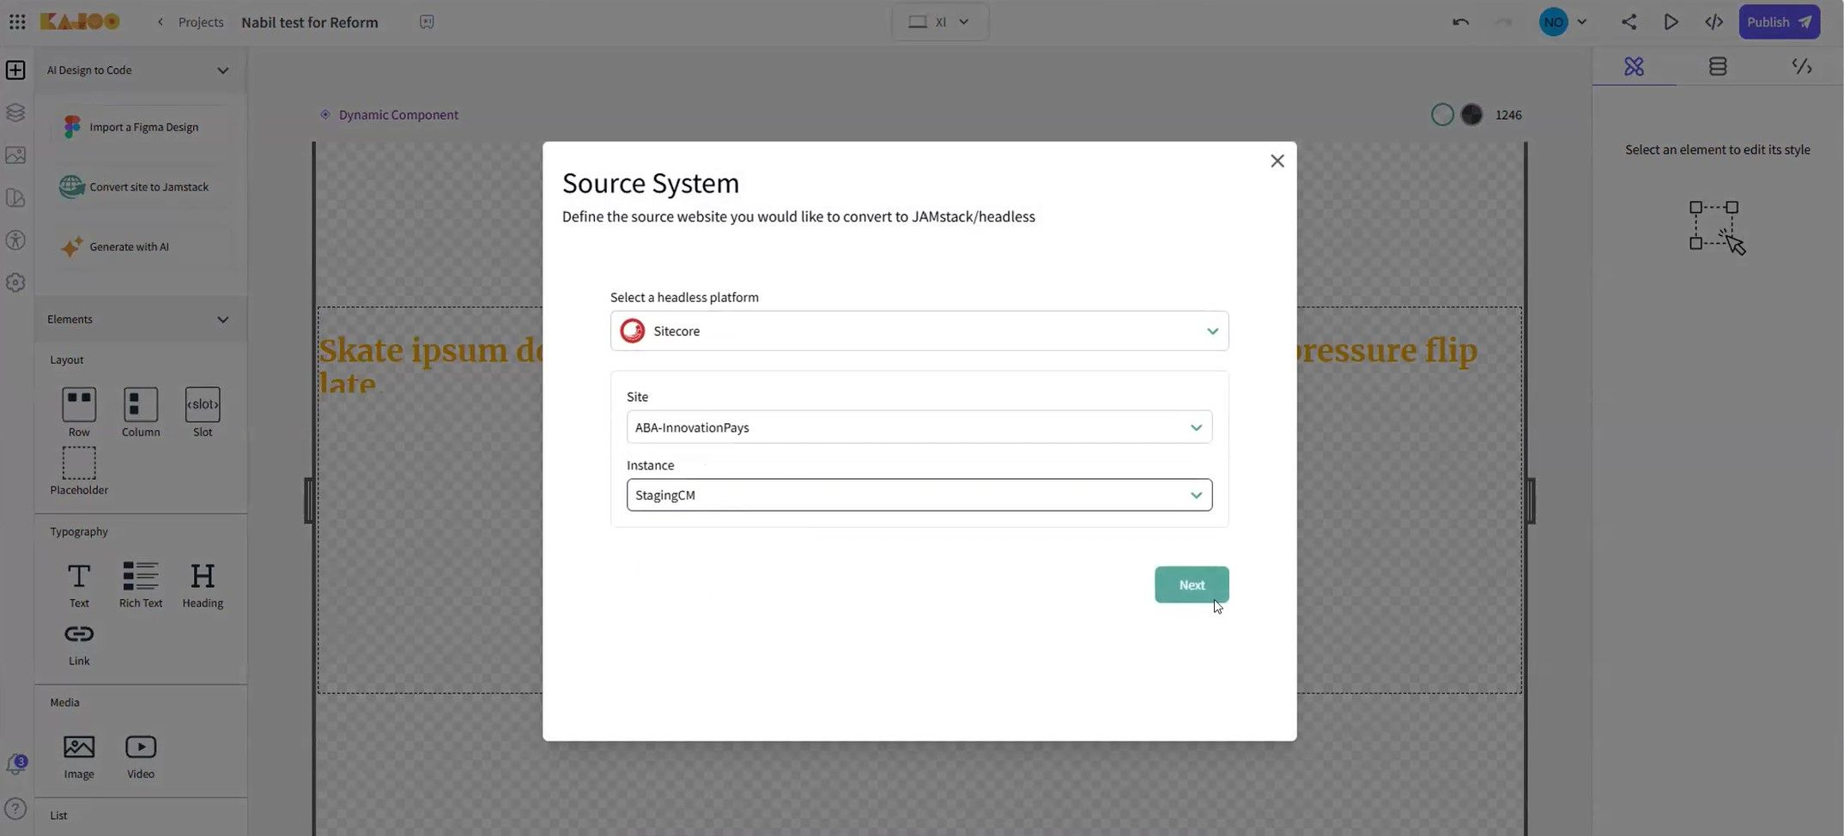Screen dimensions: 1844x836
Task: Select the Column layout element
Action: pyautogui.click(x=141, y=412)
